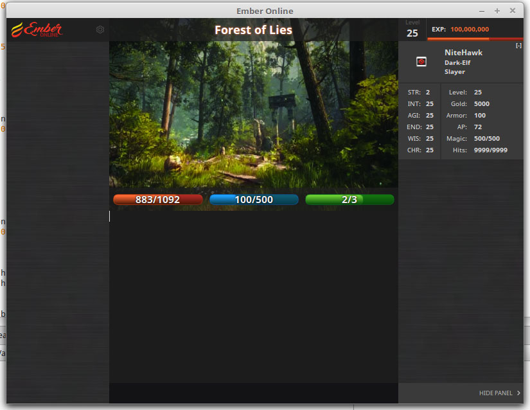Click the Ember Online flame logo

click(37, 30)
